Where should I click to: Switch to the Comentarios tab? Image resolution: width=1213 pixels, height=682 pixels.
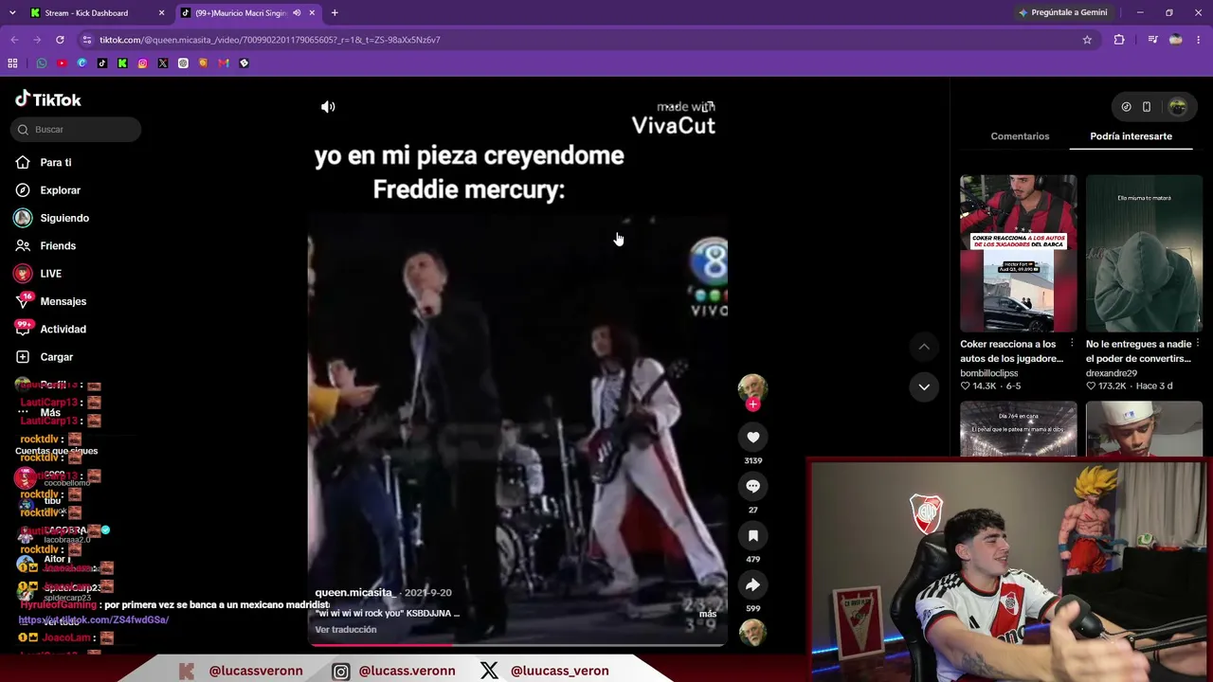pos(1020,136)
